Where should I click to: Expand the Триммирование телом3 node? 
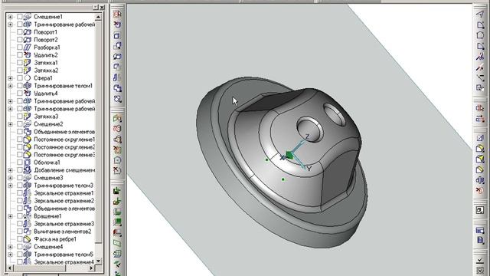coord(10,186)
